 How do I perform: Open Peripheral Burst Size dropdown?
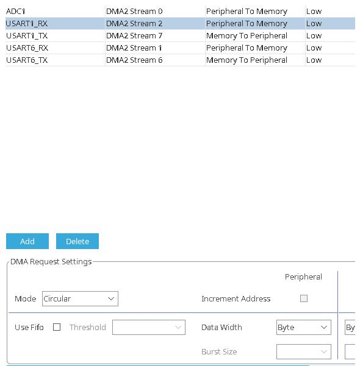(304, 351)
